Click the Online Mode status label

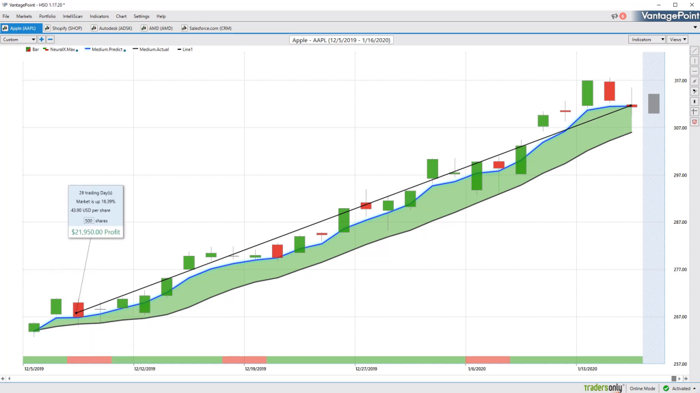tap(643, 388)
